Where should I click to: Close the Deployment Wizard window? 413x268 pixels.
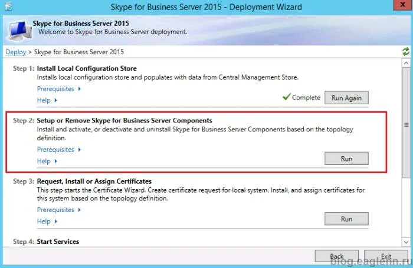399,7
